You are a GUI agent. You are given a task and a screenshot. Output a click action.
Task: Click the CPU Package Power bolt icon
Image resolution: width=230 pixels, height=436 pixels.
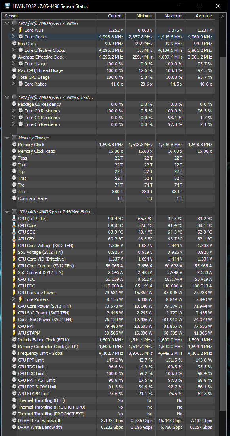coord(14,293)
